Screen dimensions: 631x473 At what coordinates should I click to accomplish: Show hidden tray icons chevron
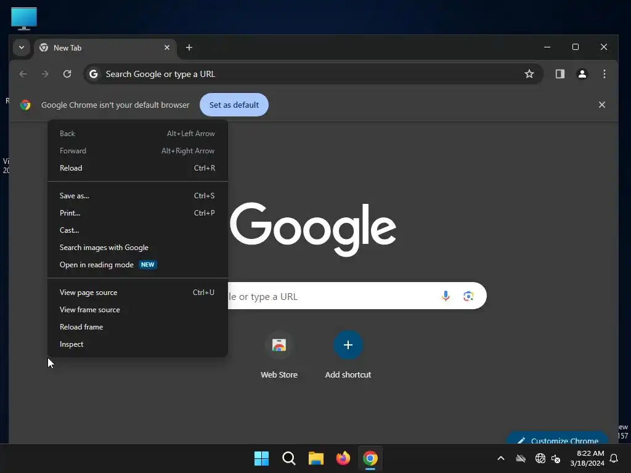[x=501, y=458]
